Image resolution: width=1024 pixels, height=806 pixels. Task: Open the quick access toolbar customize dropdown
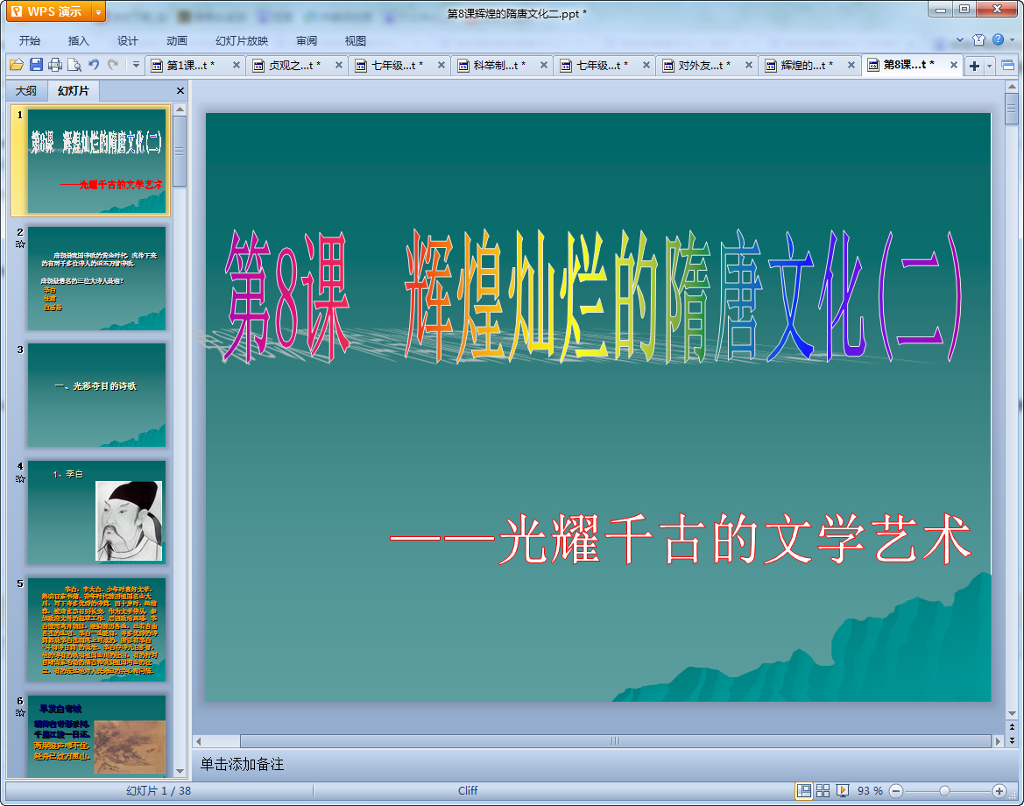(136, 65)
